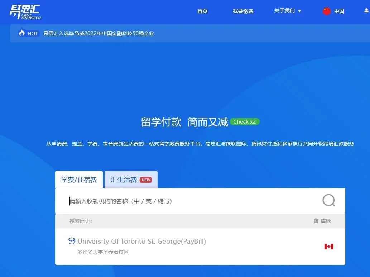The image size is (370, 277).
Task: Switch to the 学费/住宿费 tab
Action: point(79,180)
